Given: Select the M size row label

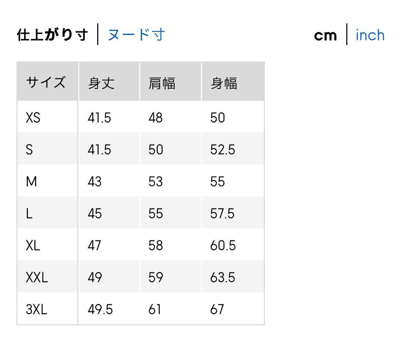Looking at the screenshot, I should (32, 182).
